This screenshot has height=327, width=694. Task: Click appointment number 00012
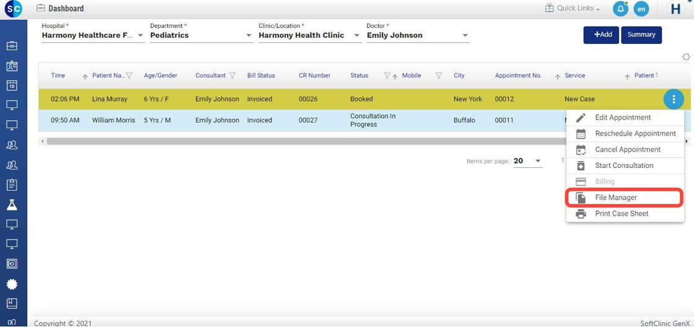coord(504,99)
